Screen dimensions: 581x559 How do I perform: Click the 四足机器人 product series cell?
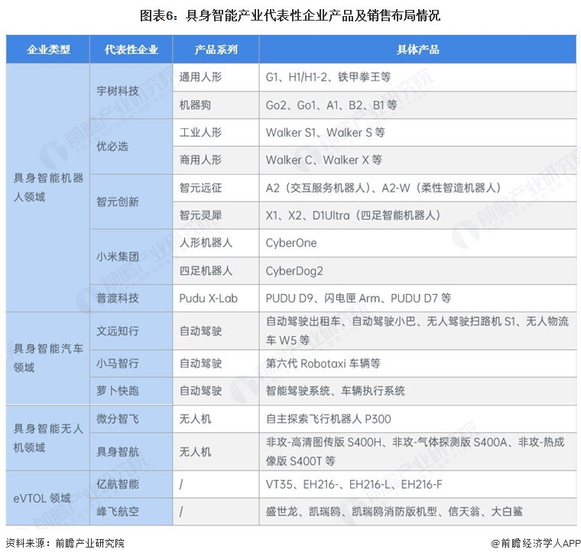[216, 270]
